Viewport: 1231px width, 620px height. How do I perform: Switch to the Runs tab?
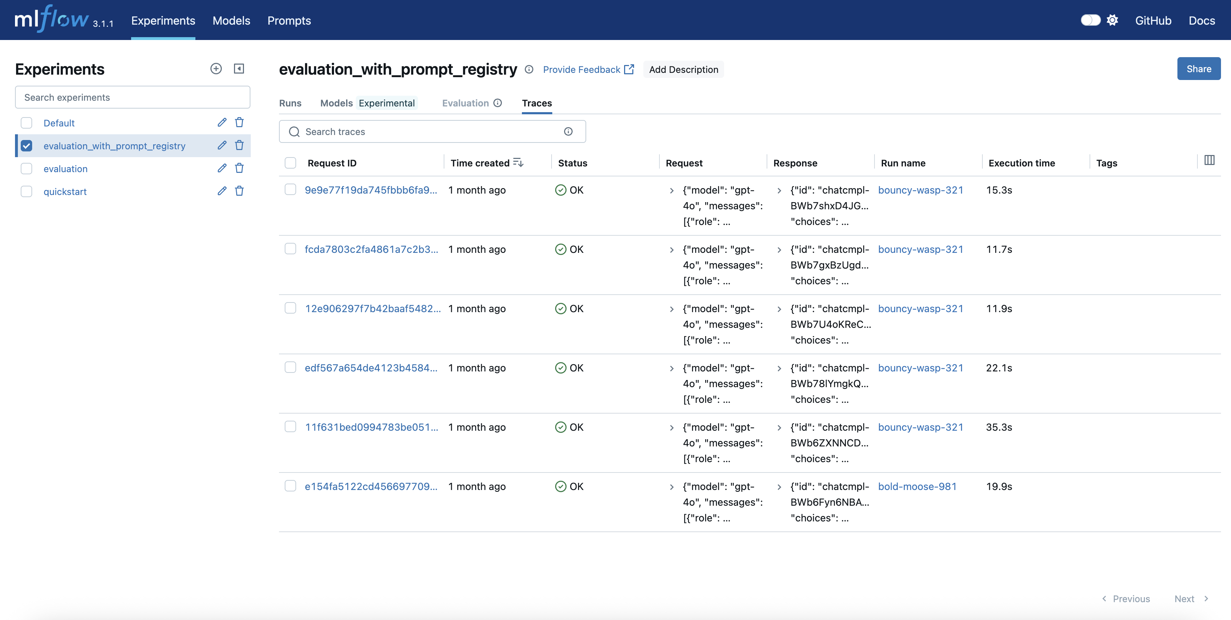(290, 103)
